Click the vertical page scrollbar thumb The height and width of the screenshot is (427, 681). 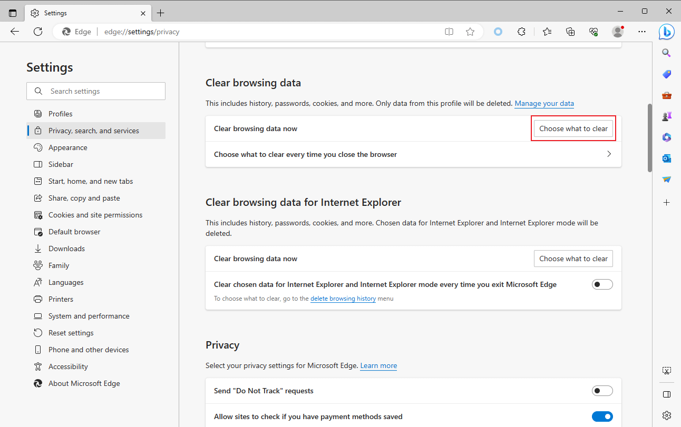point(650,137)
